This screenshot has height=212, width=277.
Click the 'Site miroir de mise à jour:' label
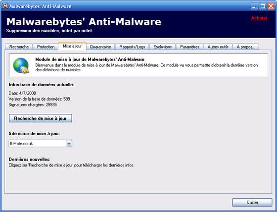coord(35,133)
